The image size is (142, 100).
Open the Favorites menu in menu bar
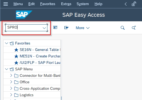pyautogui.click(x=48, y=4)
